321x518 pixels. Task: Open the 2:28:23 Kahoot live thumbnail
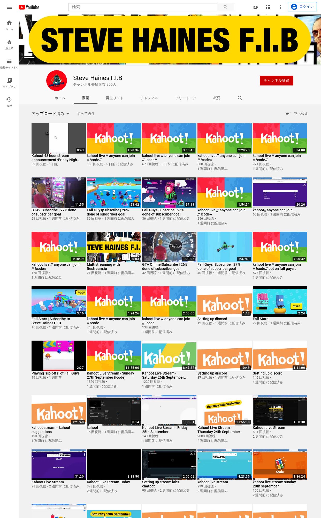point(225,138)
